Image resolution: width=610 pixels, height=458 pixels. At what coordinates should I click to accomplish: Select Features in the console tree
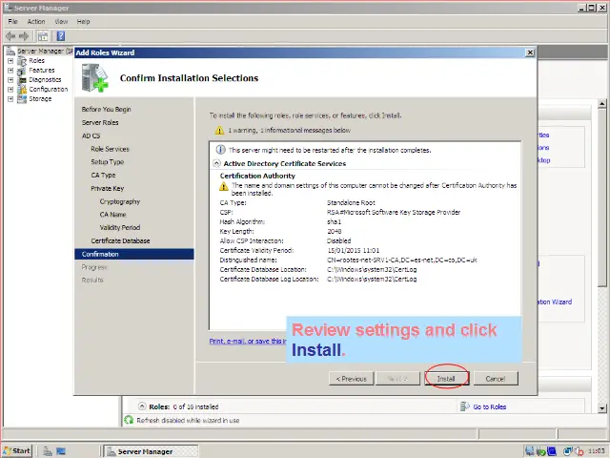click(42, 70)
